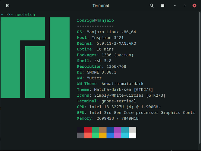The image size is (201, 151).
Task: Open the hamburger menu
Action: [162, 5]
